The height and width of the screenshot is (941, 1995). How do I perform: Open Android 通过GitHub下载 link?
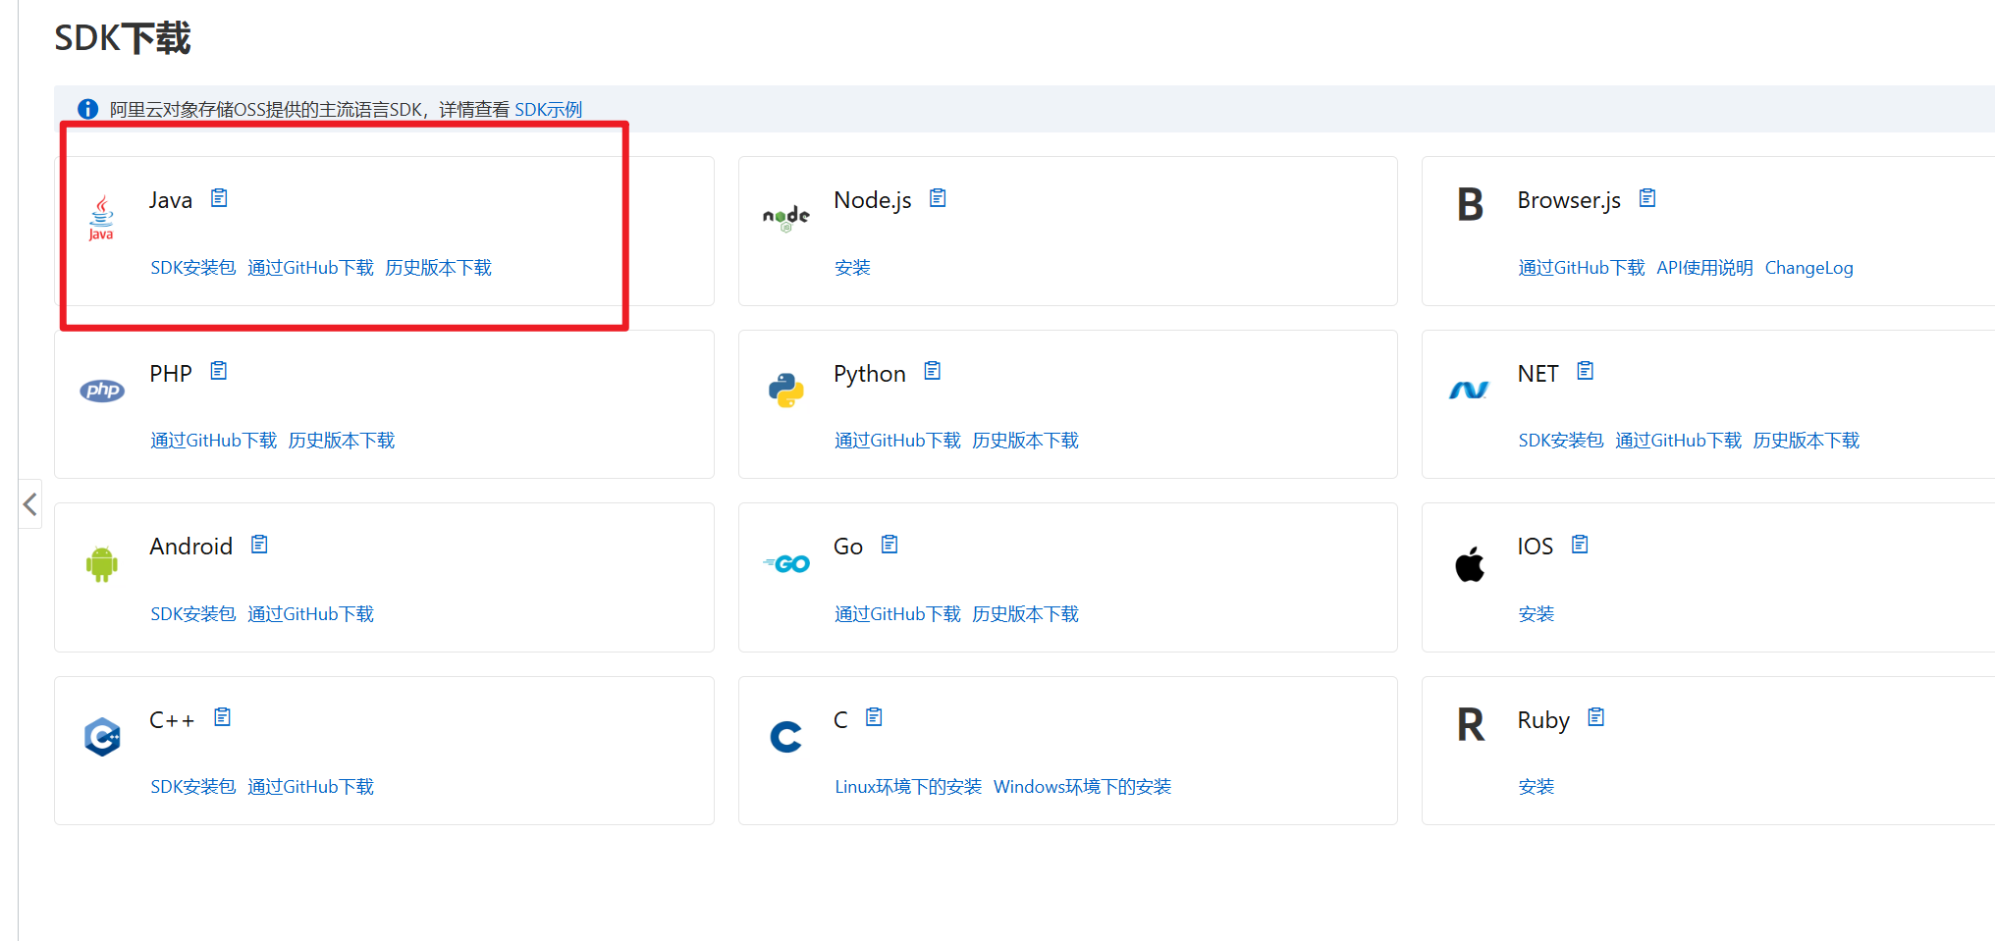click(311, 614)
